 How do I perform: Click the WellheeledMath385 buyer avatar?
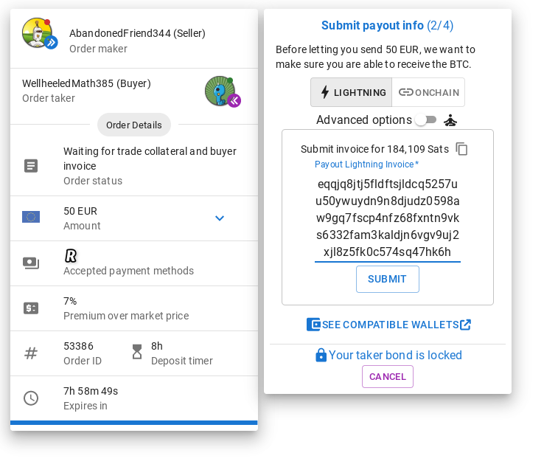[220, 91]
